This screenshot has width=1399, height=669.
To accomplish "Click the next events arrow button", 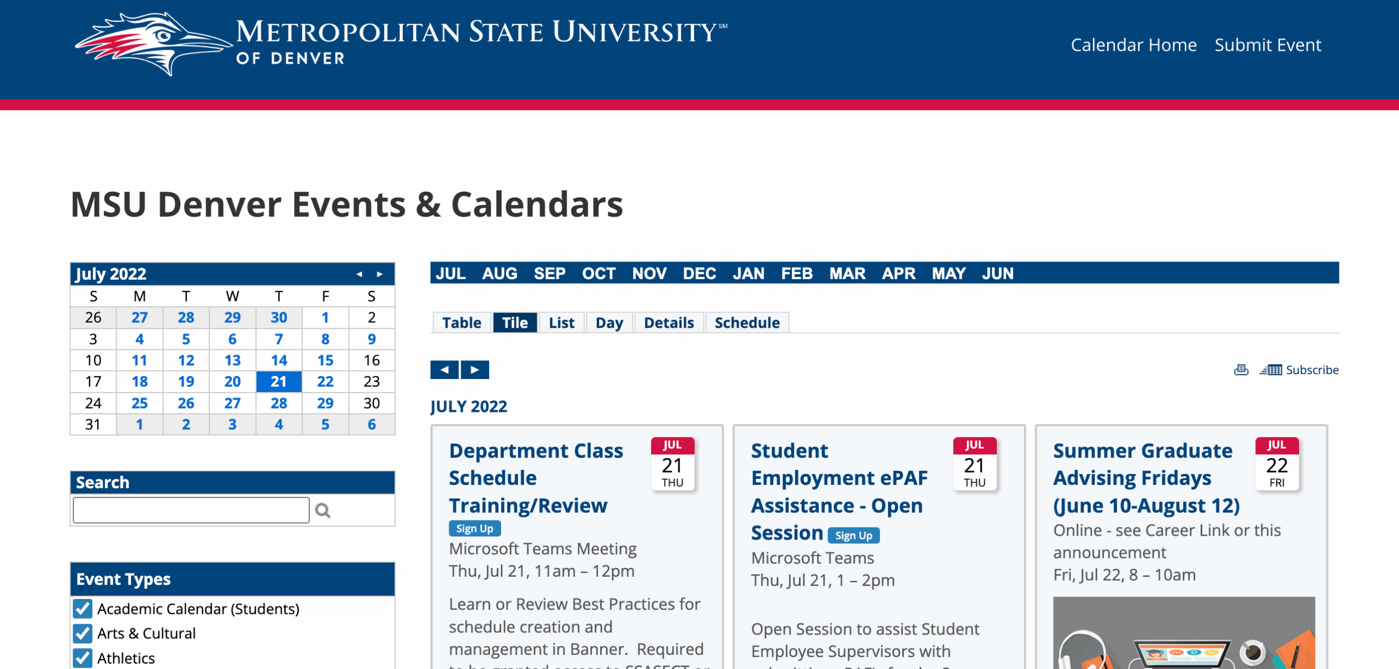I will 475,370.
